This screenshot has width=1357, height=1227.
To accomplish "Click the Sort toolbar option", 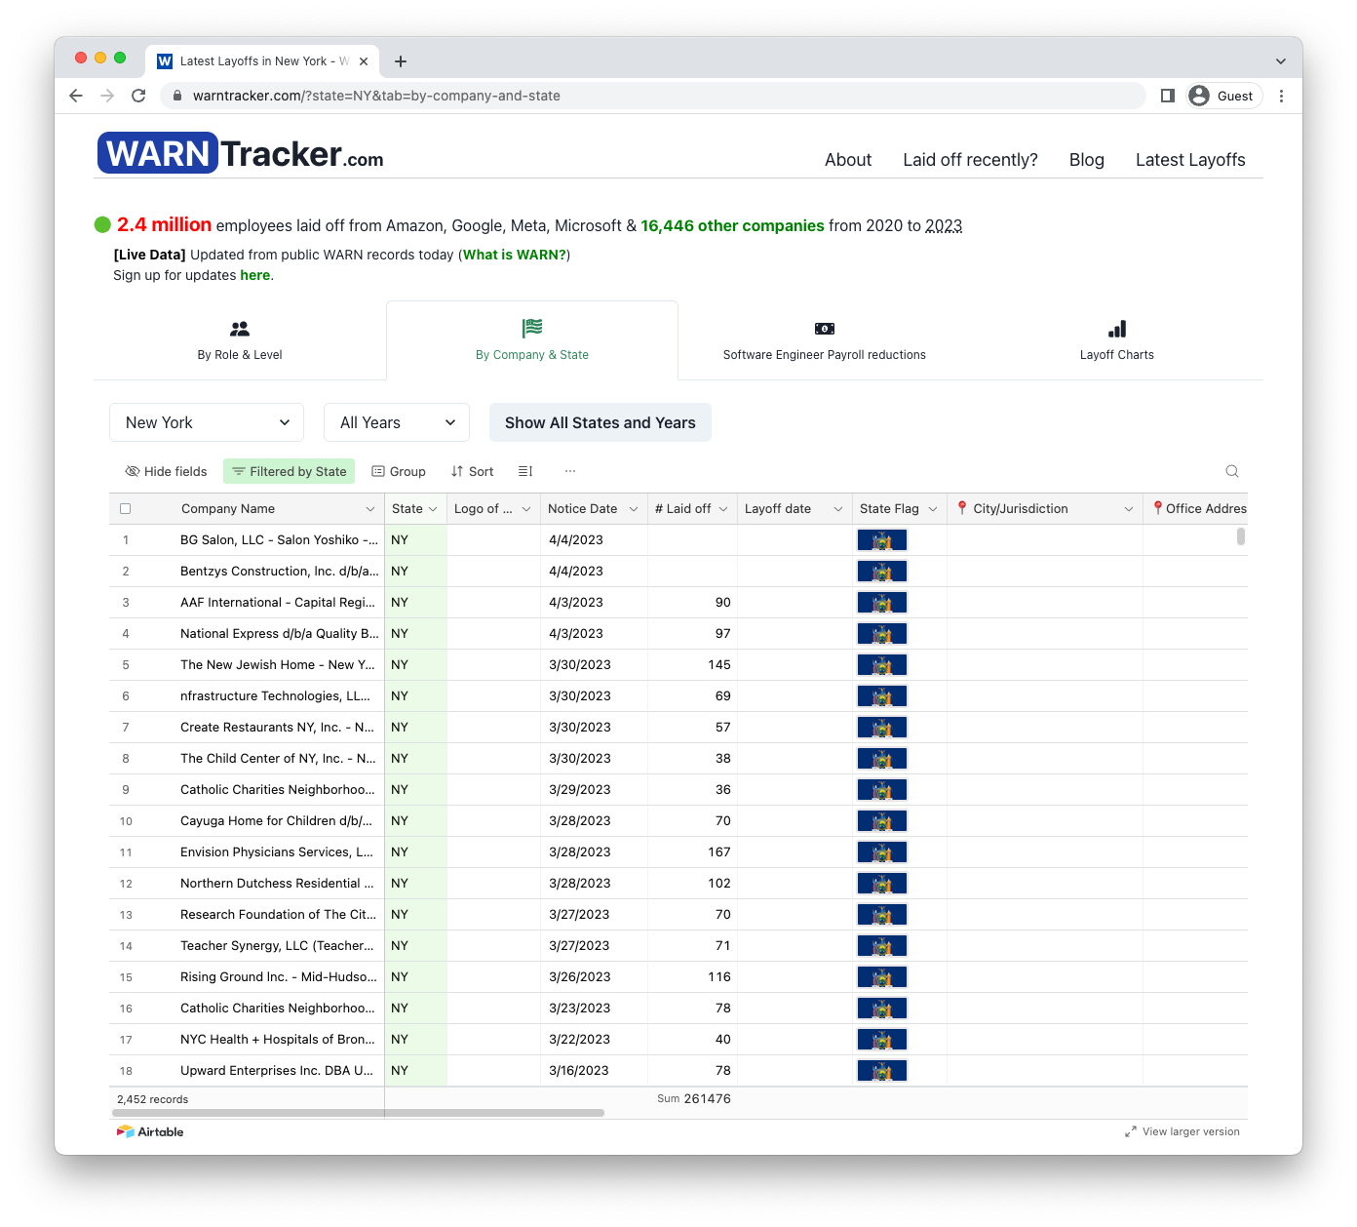I will (x=473, y=471).
